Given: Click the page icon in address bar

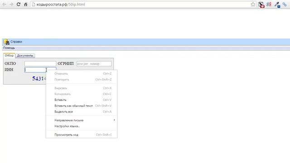Looking at the screenshot, I should click(x=34, y=5).
